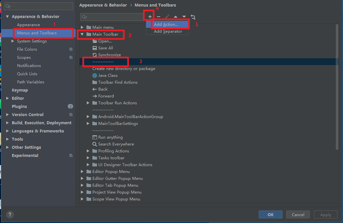The width and height of the screenshot is (343, 223).
Task: Click the Scopes project-level icon
Action: pos(71,58)
